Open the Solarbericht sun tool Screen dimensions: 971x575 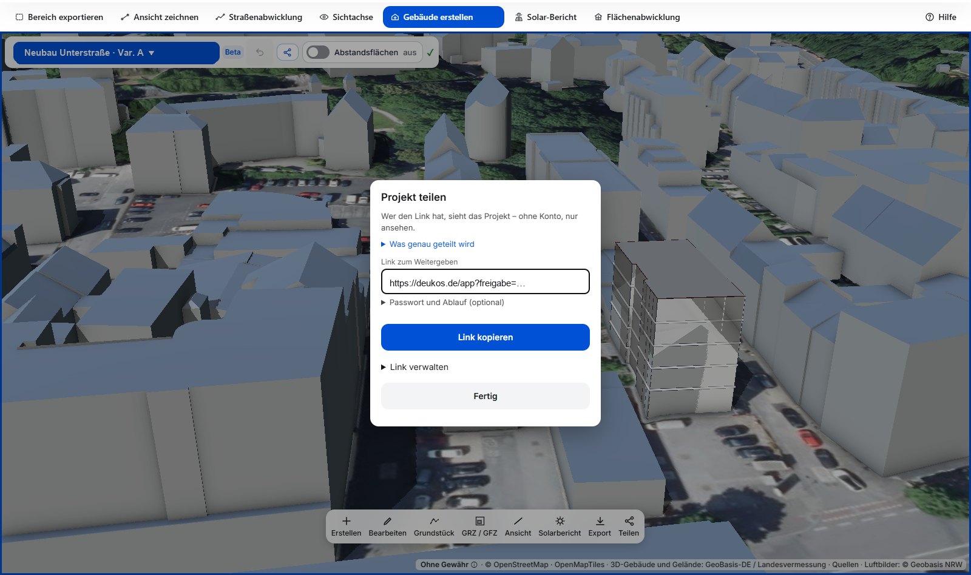(560, 526)
